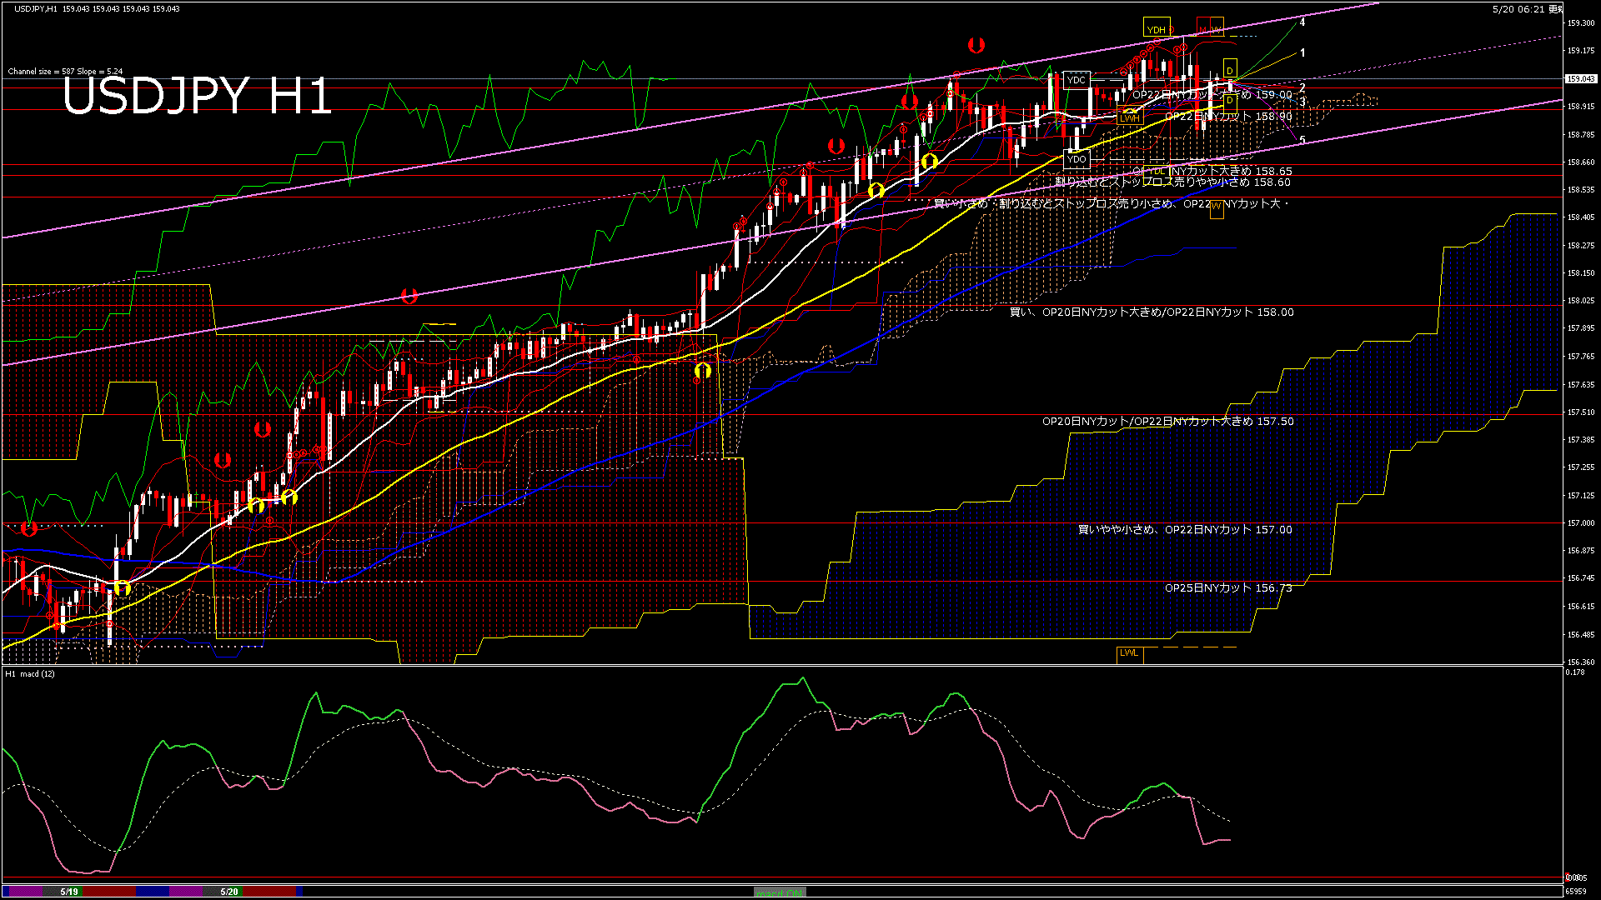Click the 'OP22日NYカット大きめ 159.00' label
The width and height of the screenshot is (1601, 900).
point(1212,95)
